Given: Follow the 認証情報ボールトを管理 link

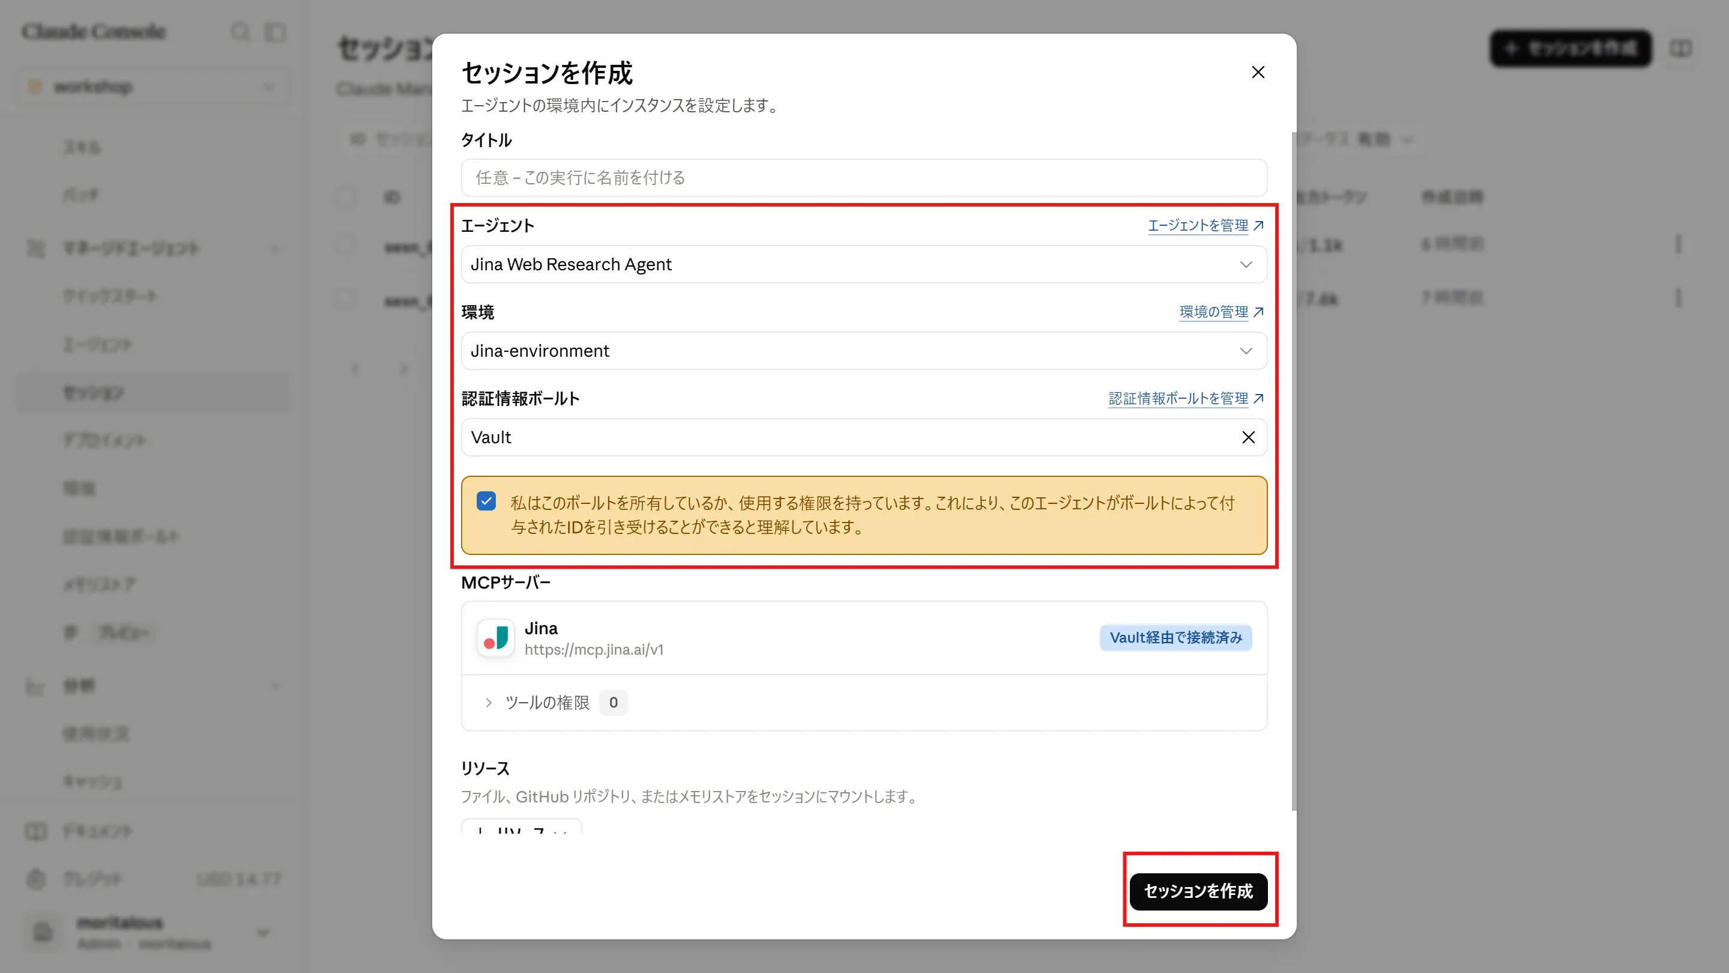Looking at the screenshot, I should tap(1186, 399).
